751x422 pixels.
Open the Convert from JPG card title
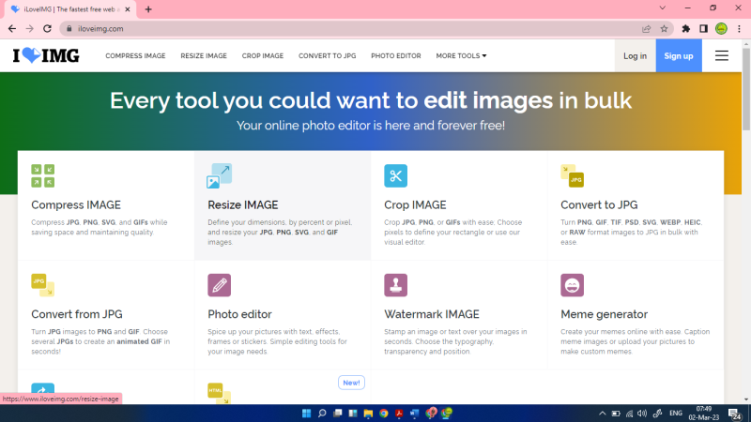click(x=77, y=314)
